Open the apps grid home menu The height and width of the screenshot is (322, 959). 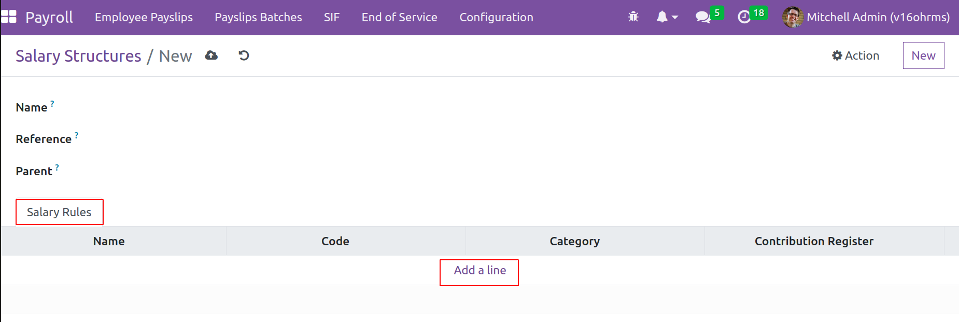tap(9, 17)
